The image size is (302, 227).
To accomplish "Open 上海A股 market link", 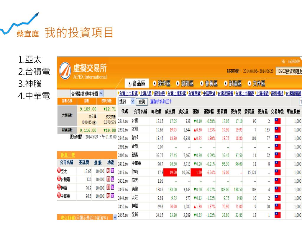I will tap(146, 93).
